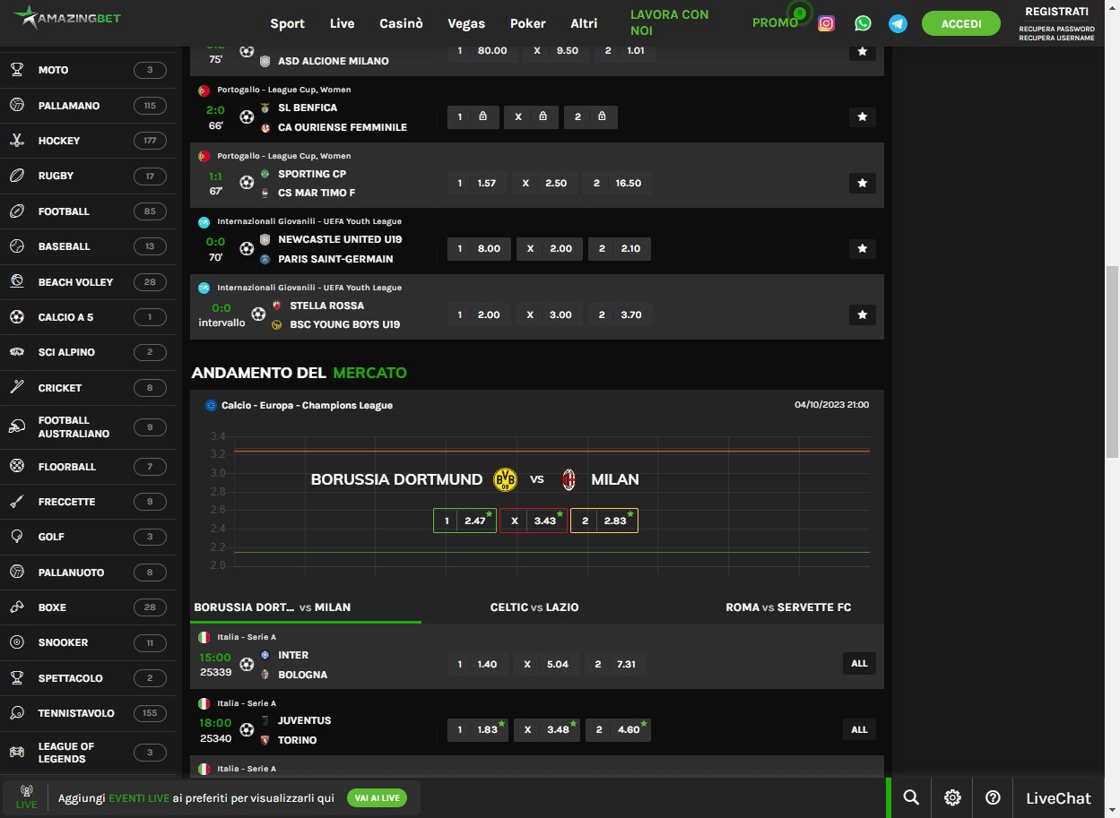Open Pallanuoto sidebar category
Image resolution: width=1120 pixels, height=818 pixels.
tap(88, 572)
